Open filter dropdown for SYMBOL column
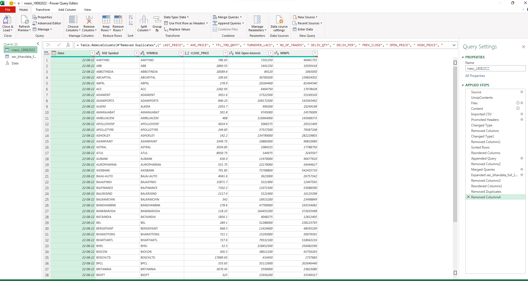The width and height of the screenshot is (528, 281). (x=181, y=53)
